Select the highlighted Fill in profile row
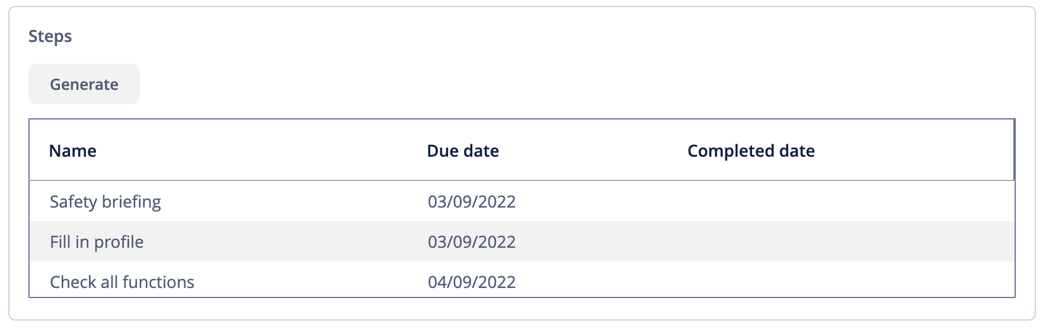 pyautogui.click(x=521, y=242)
